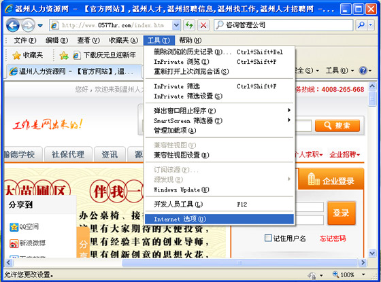Expand the 个人求职 dropdown link

coord(309,154)
